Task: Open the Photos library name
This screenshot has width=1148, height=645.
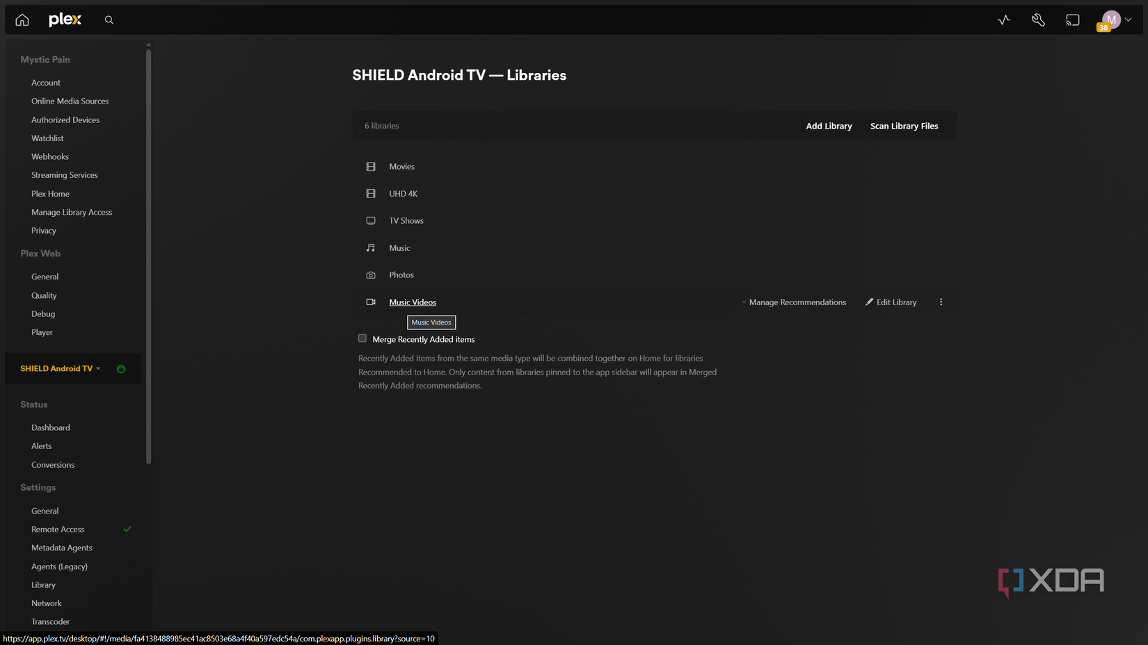Action: 401,275
